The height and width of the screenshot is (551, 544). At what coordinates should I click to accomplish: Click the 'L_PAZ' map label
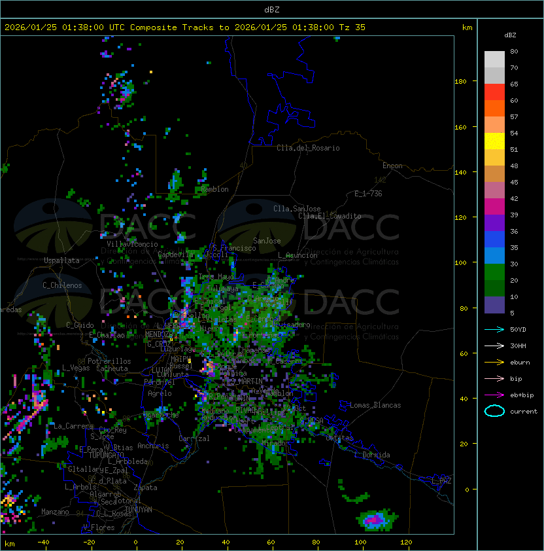[441, 480]
